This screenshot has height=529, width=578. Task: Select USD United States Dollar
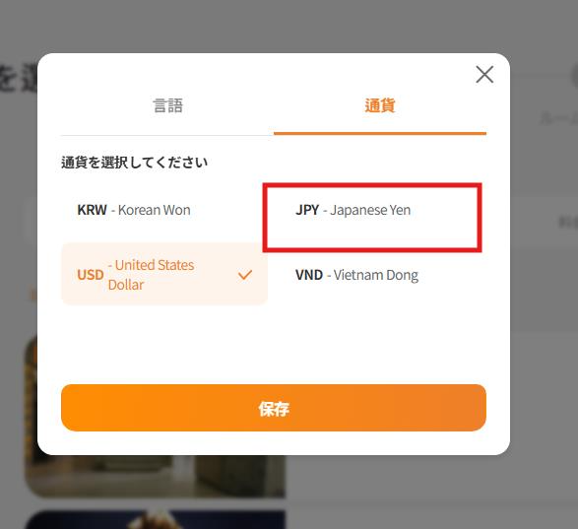pos(164,275)
